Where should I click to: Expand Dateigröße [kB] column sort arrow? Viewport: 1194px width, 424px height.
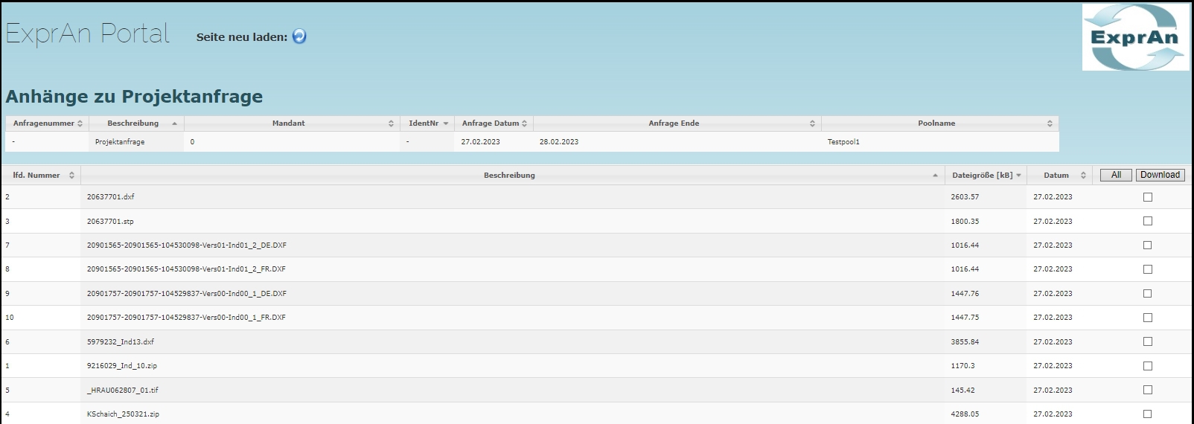(x=1018, y=176)
